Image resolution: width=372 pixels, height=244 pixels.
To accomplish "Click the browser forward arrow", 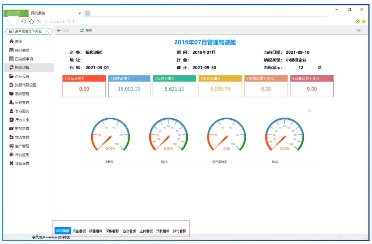I will click(x=16, y=22).
